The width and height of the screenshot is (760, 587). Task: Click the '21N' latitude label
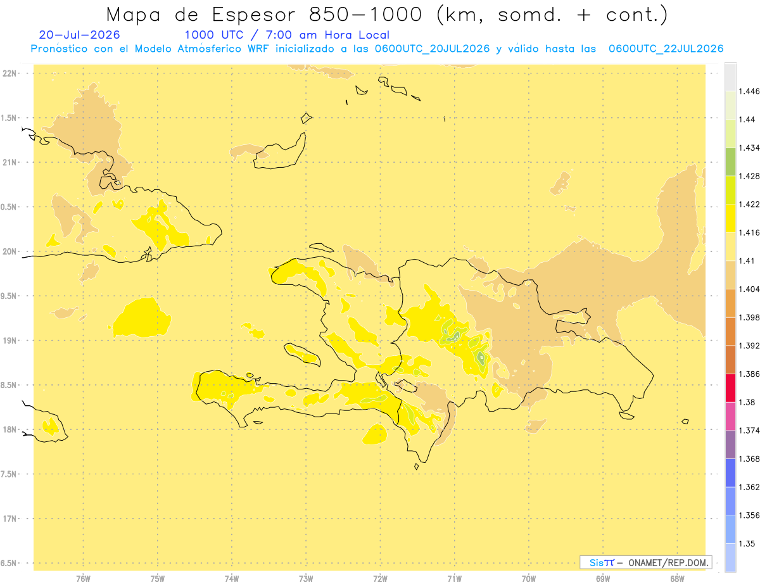click(x=9, y=162)
